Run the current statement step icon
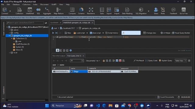195x109 pixels. 57,33
